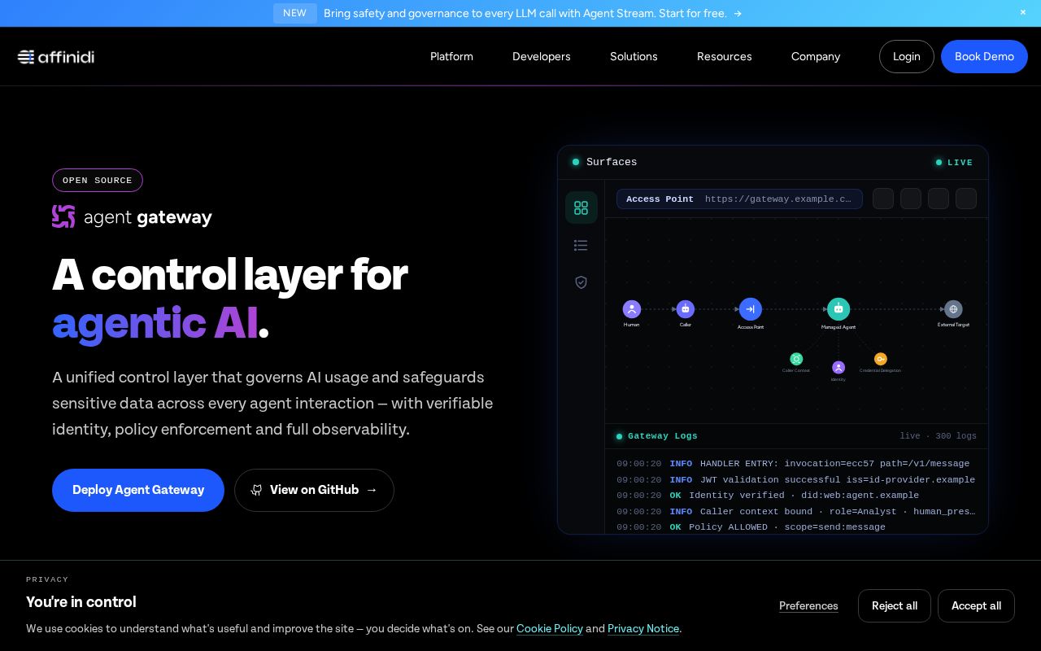
Task: Click View on GitHub button
Action: [314, 490]
